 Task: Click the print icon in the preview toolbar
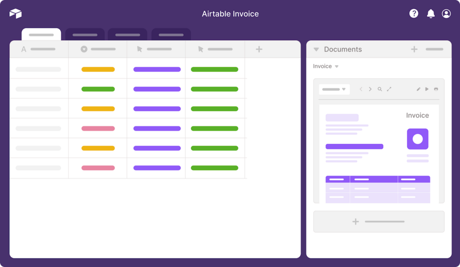[x=436, y=89]
